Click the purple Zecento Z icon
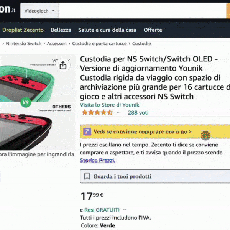 tap(87, 131)
